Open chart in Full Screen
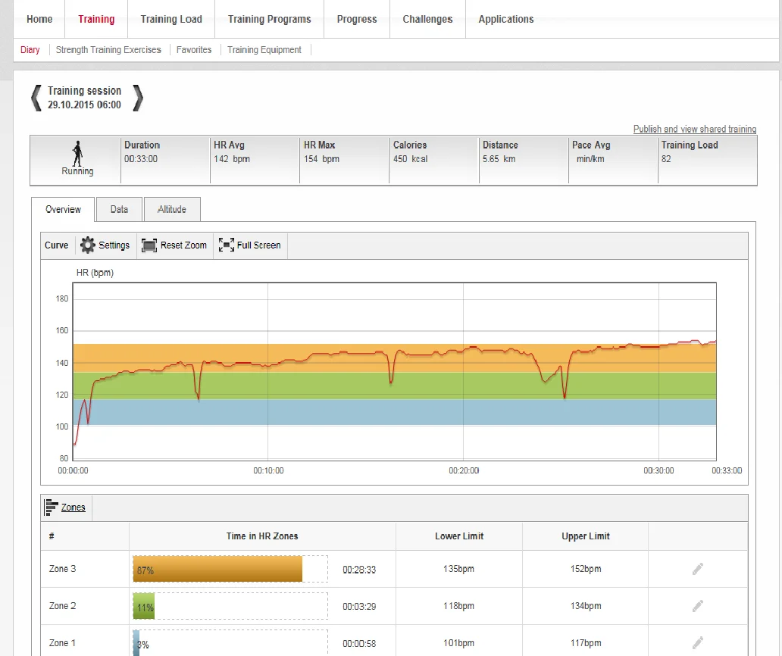The width and height of the screenshot is (782, 656). [226, 245]
